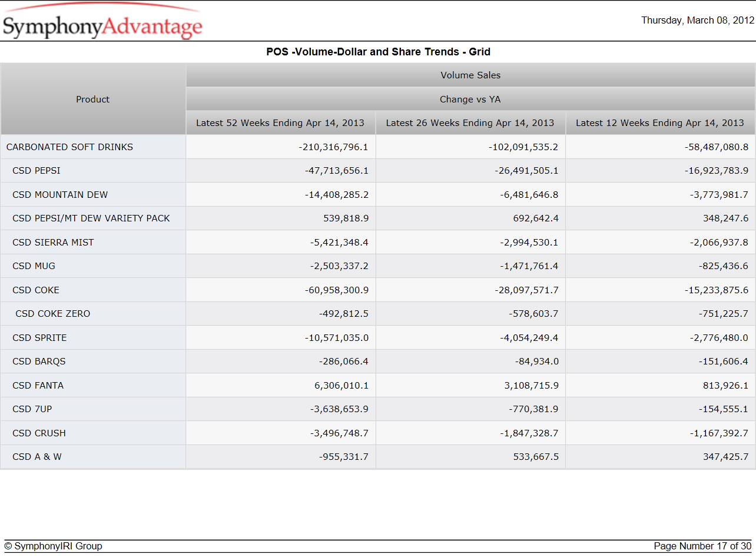Select the Mug value -825,436.6

724,266
